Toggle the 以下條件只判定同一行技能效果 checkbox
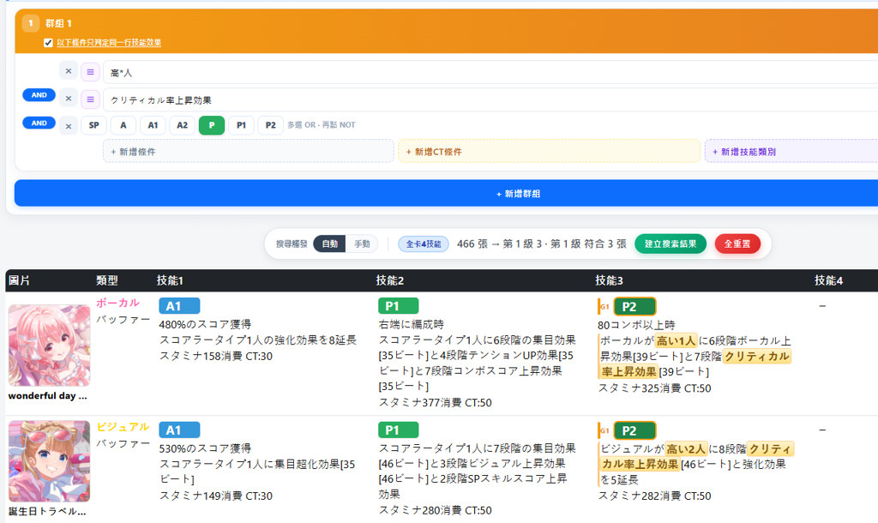The height and width of the screenshot is (523, 878). coord(48,43)
